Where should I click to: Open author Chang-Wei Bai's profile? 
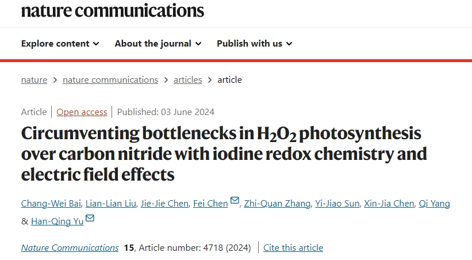pyautogui.click(x=51, y=204)
